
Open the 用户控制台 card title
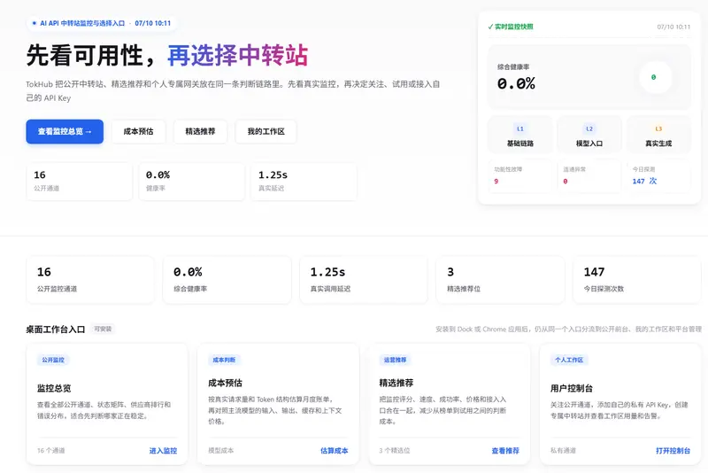pos(571,388)
